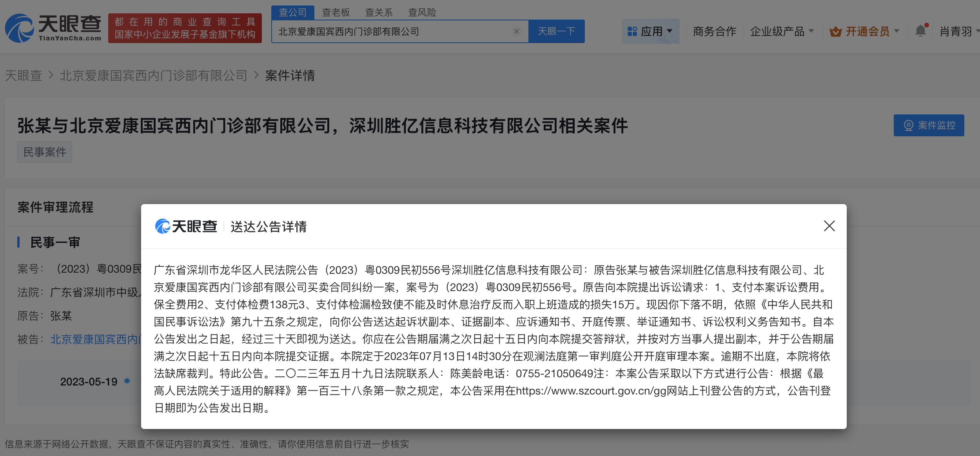Open the 商务合作 link
The image size is (980, 456).
click(714, 31)
